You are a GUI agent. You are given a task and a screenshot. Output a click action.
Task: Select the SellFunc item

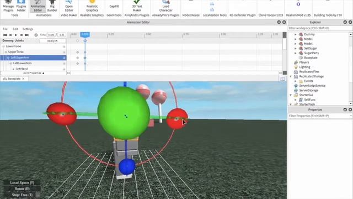(309, 99)
